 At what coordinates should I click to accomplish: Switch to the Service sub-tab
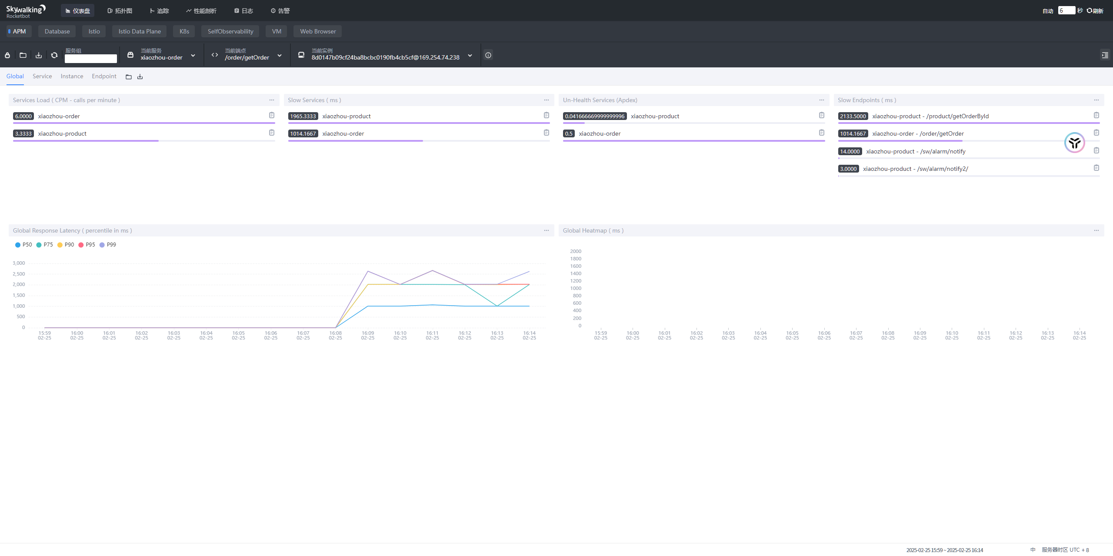(x=42, y=77)
